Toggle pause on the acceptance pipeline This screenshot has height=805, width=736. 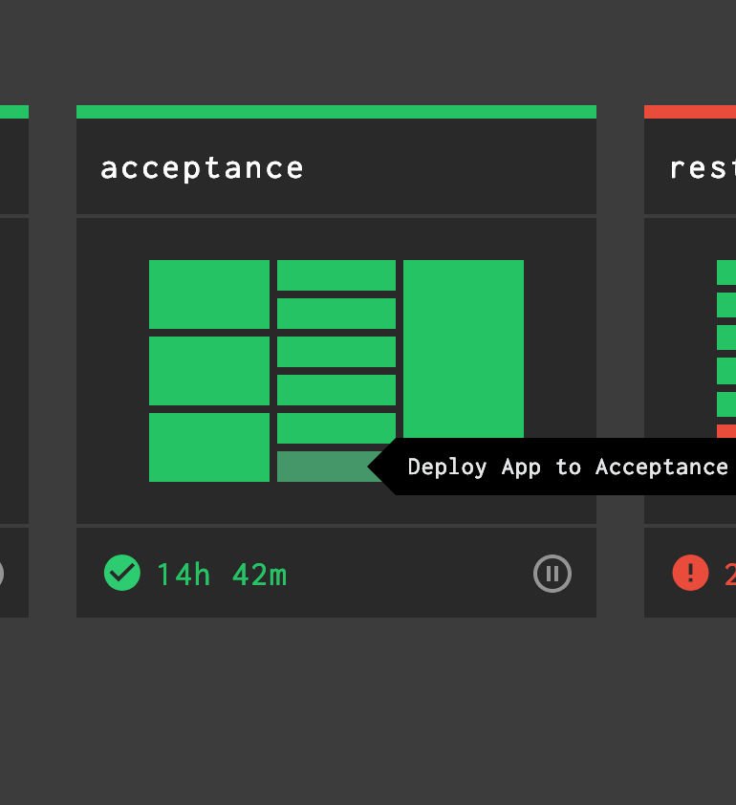[x=552, y=573]
